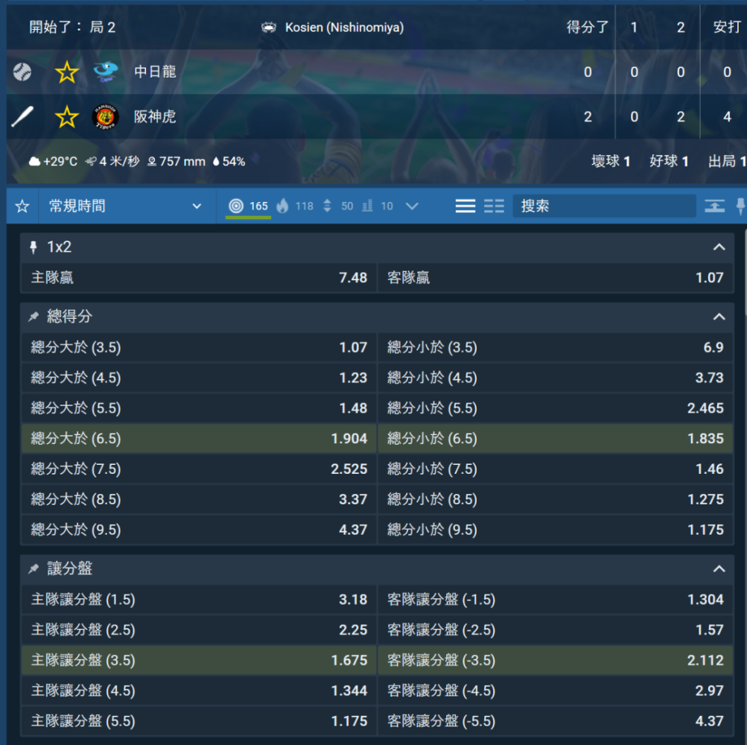The height and width of the screenshot is (745, 747).
Task: Select 主隊讓分盤 (1.5) odds 3.18
Action: (199, 600)
